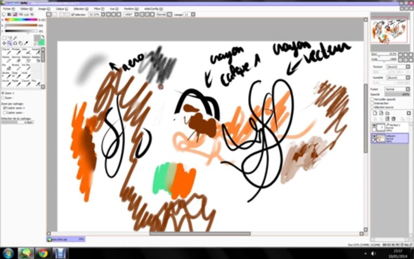Enable Verrouiller opacité checkbox
This screenshot has width=414, height=259.
point(372,99)
